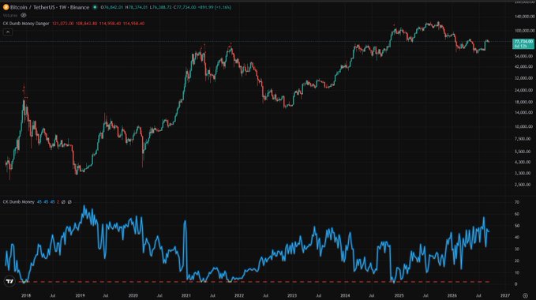Toggle Volume indicator visibility eye

[24, 15]
